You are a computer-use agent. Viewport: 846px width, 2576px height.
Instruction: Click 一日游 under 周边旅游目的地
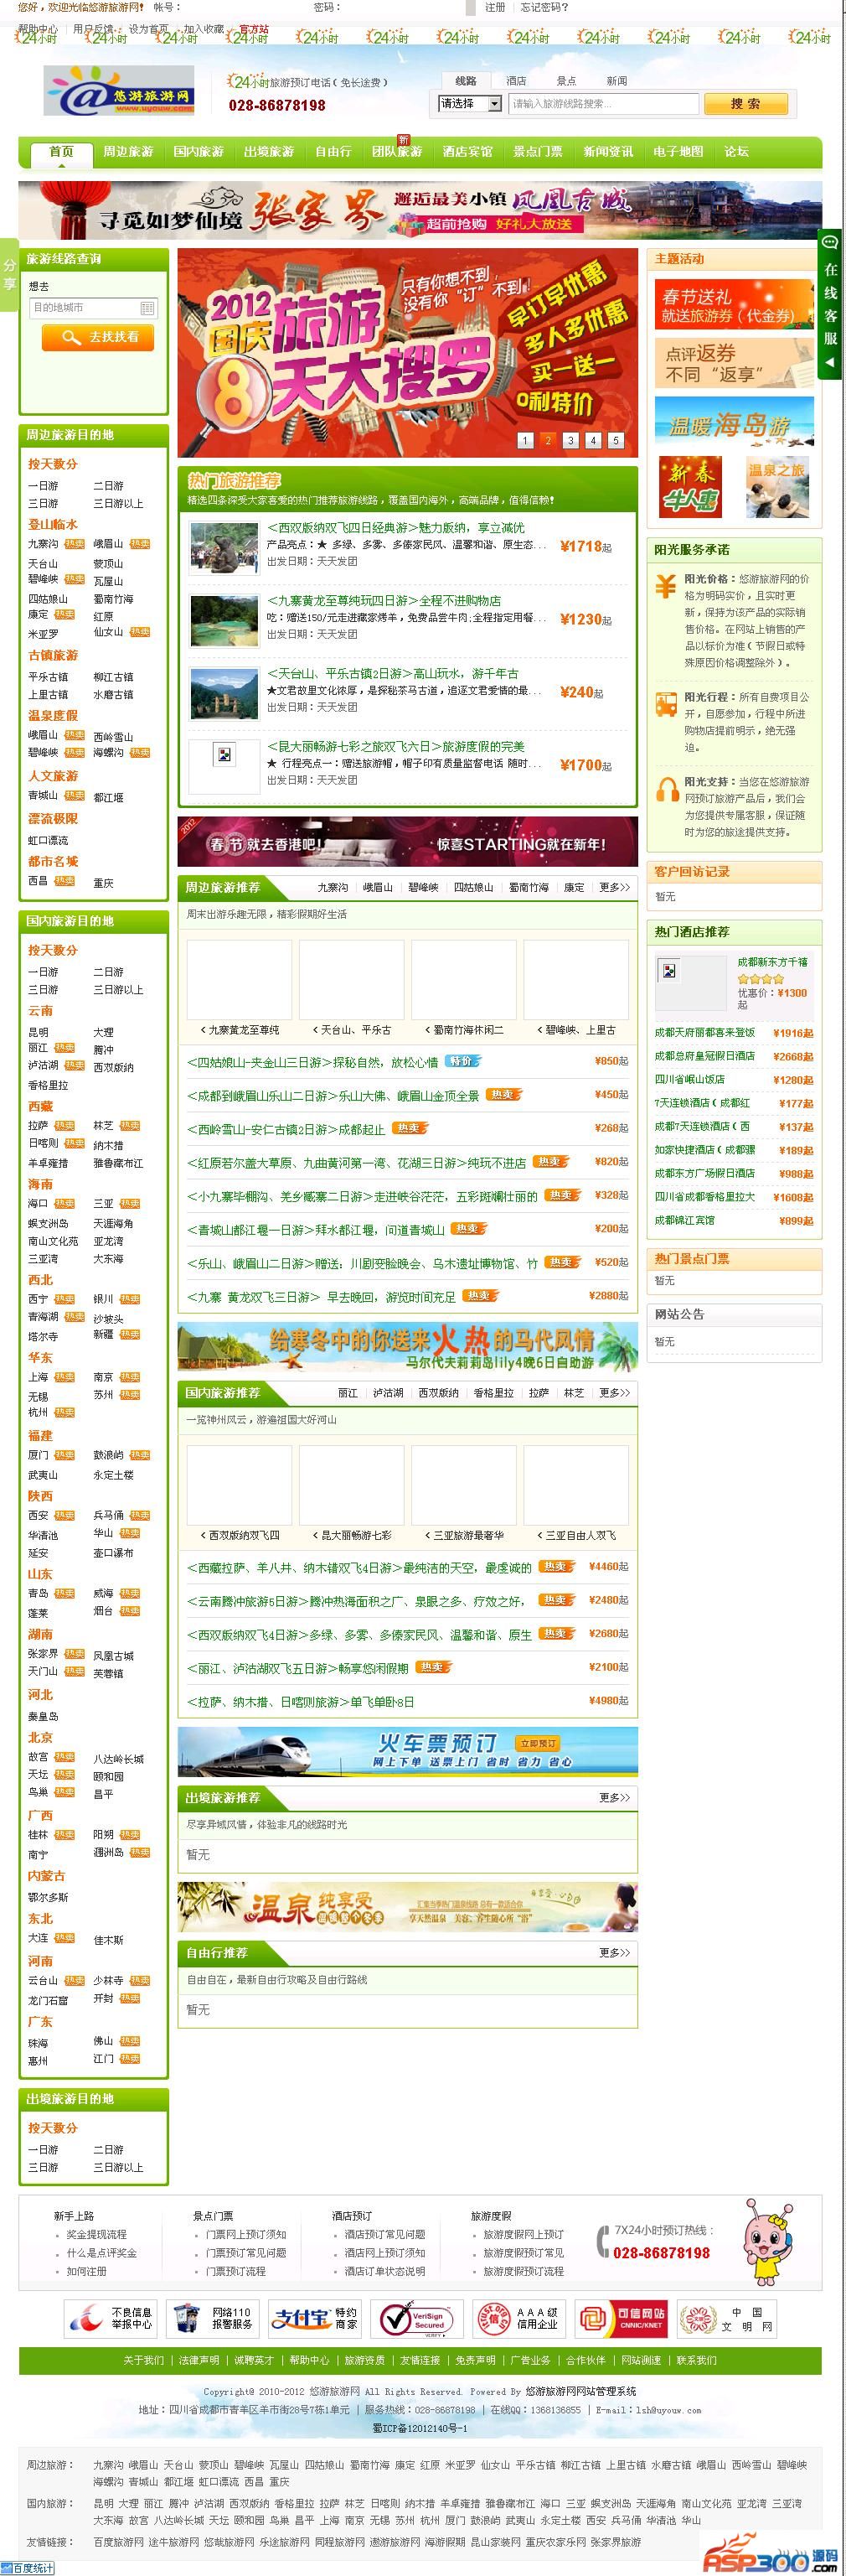tap(43, 485)
